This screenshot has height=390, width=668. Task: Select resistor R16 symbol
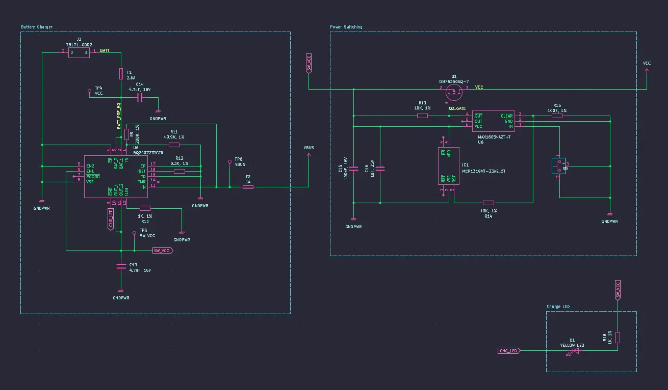pos(618,338)
